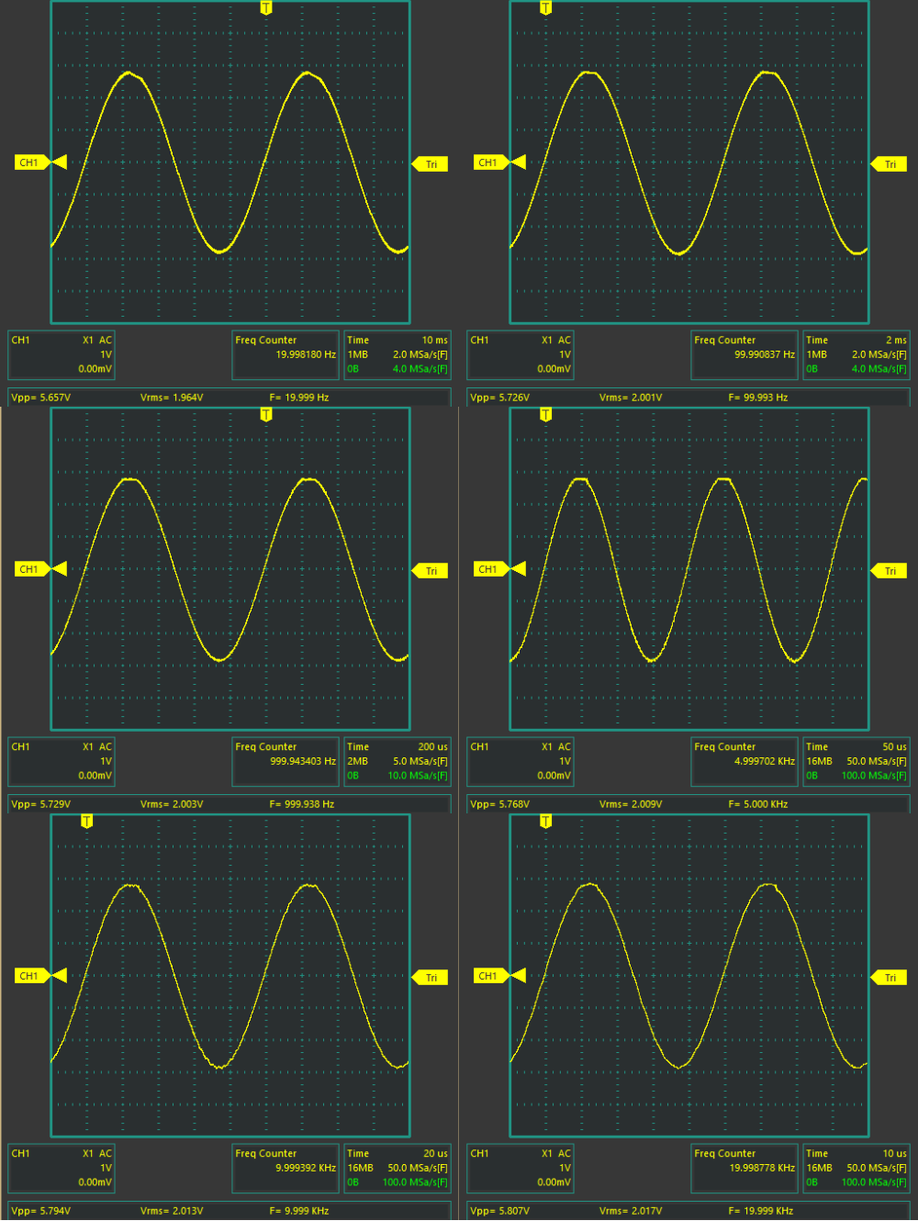This screenshot has height=1221, width=918.
Task: Click the Freq Counter reading 9.999392 KHz
Action: pos(285,1168)
